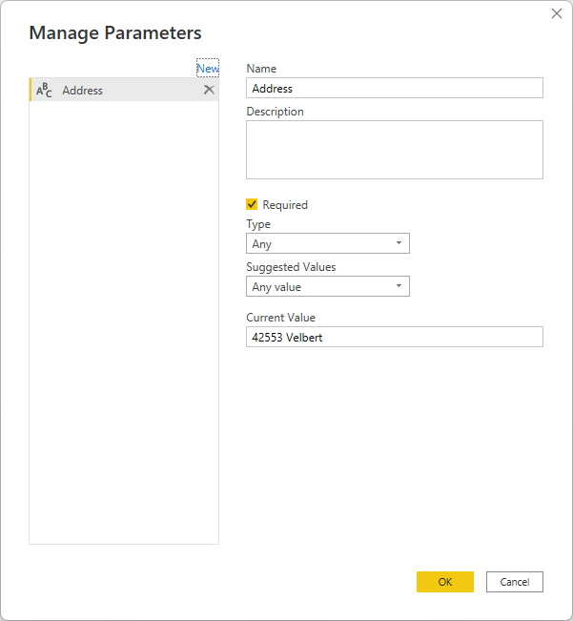
Task: Select the Address parameter in the list
Action: [x=124, y=90]
